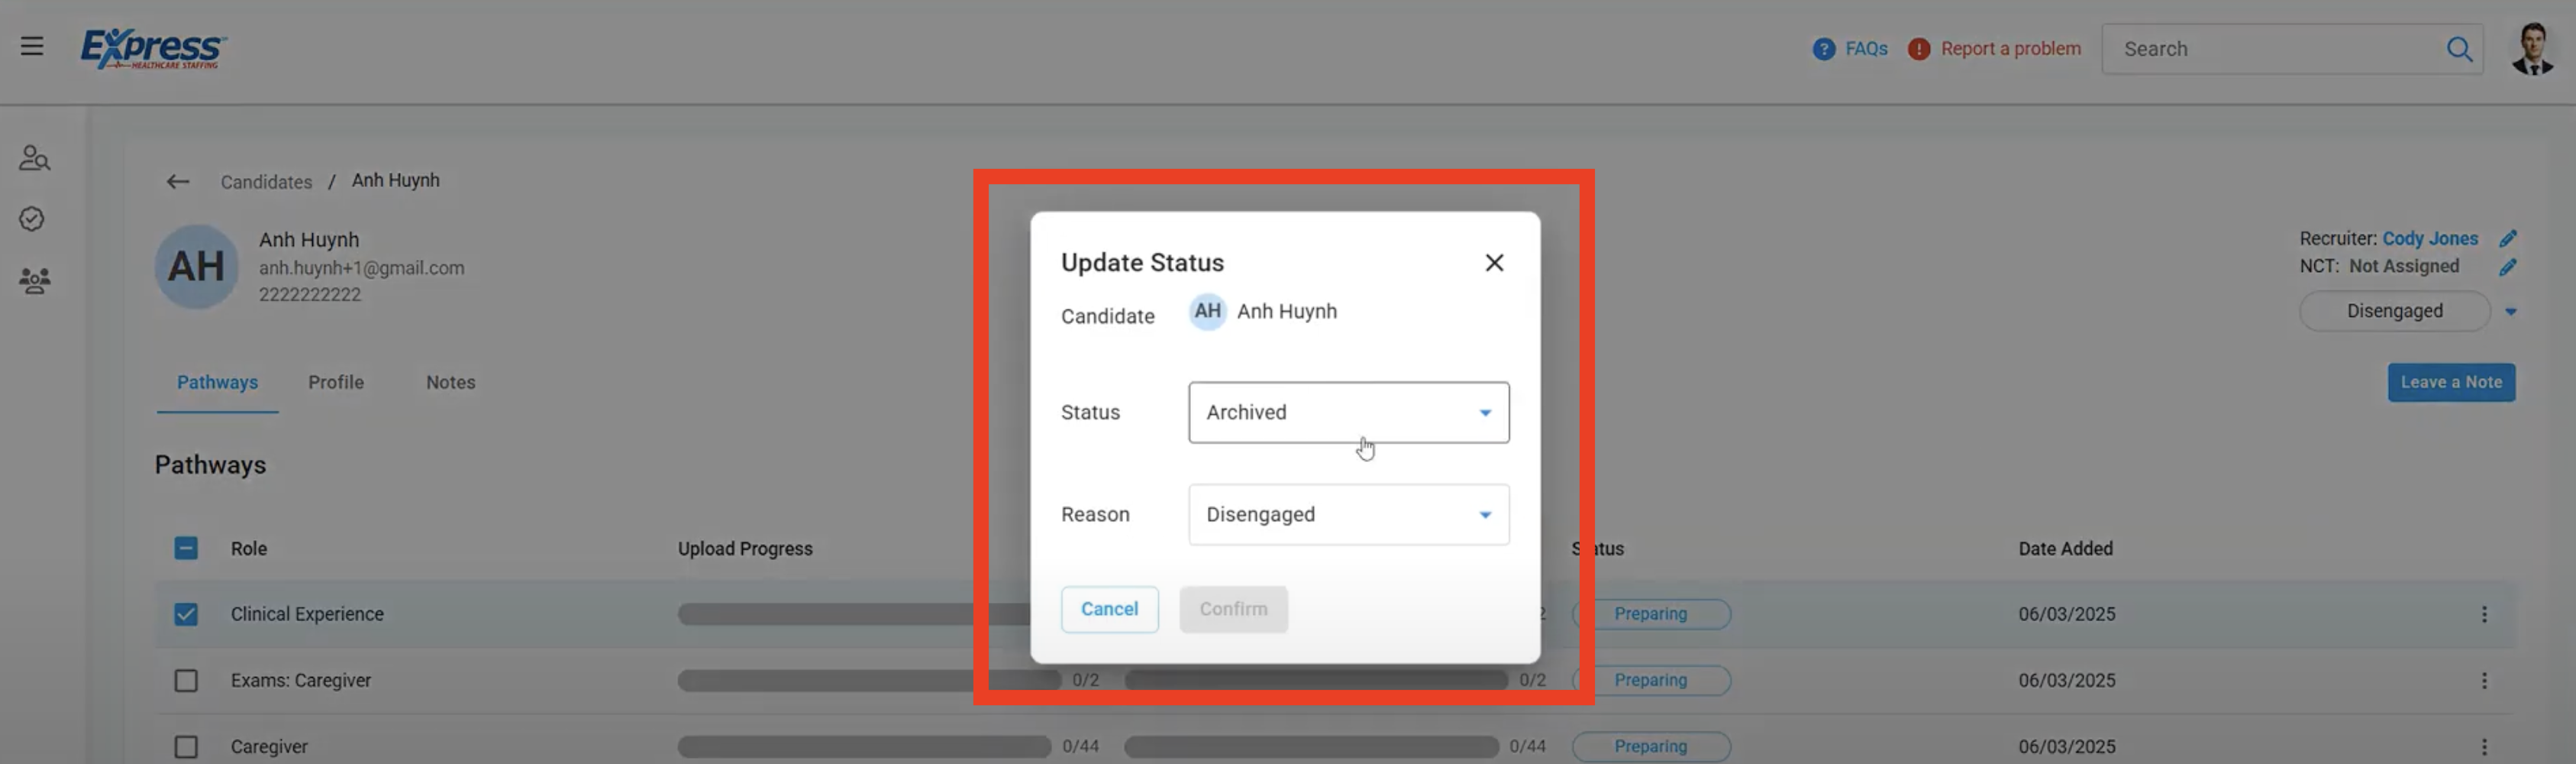Select the teams icon in the sidebar
The width and height of the screenshot is (2576, 764).
pos(34,281)
